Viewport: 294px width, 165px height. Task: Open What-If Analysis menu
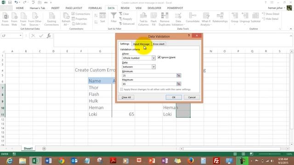[206, 19]
